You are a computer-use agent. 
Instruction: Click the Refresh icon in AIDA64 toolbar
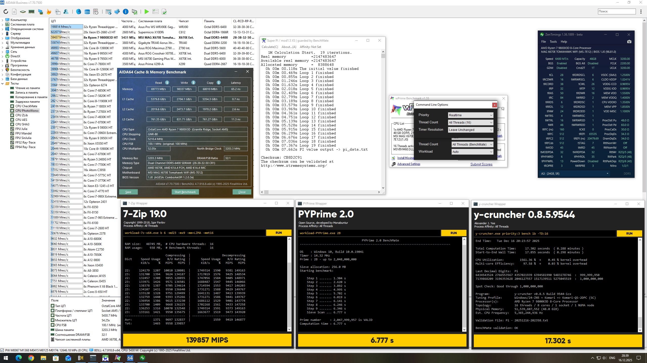pyautogui.click(x=6, y=12)
